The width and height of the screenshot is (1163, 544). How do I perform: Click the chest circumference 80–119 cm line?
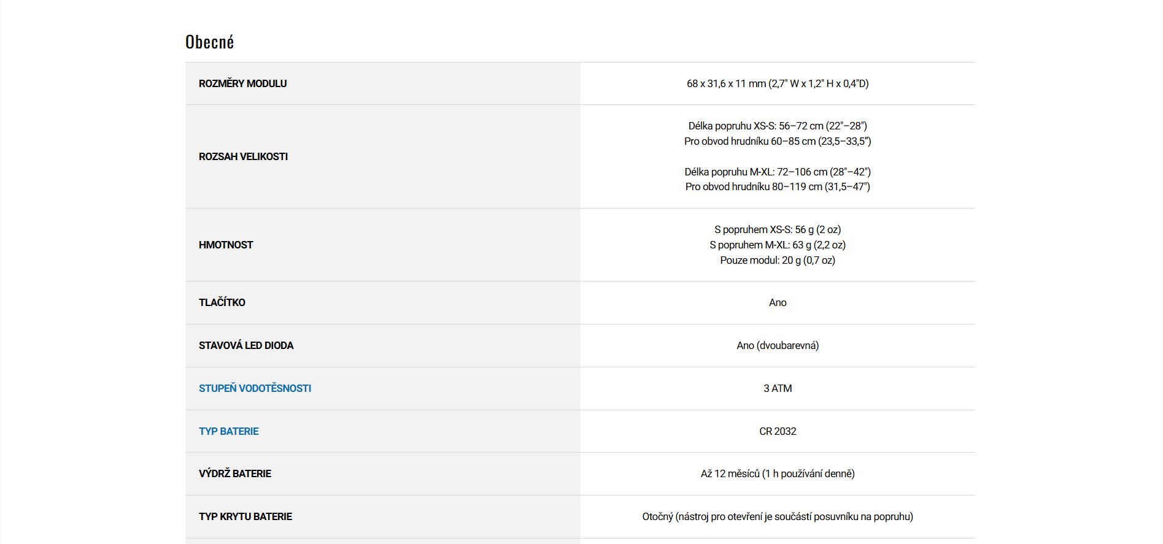pos(777,186)
